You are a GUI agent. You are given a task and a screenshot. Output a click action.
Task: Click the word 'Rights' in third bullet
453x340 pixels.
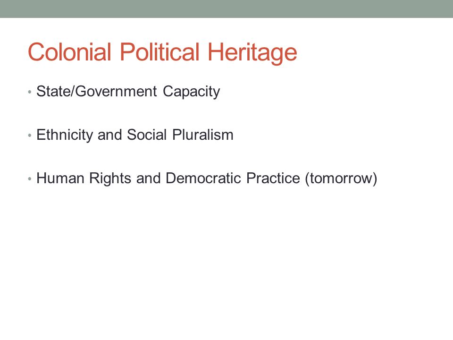(x=110, y=178)
